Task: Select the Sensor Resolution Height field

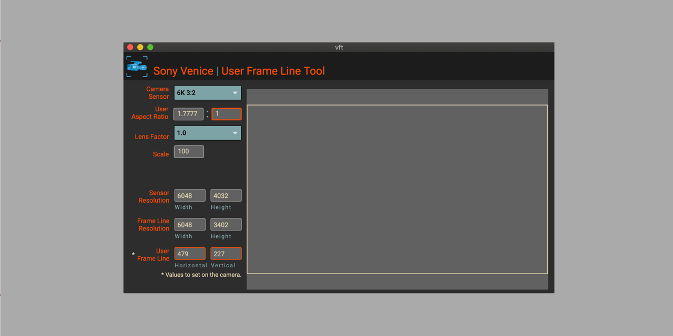Action: (x=226, y=195)
